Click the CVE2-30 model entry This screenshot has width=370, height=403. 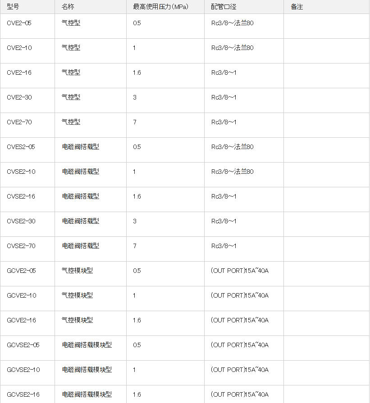[x=19, y=97]
